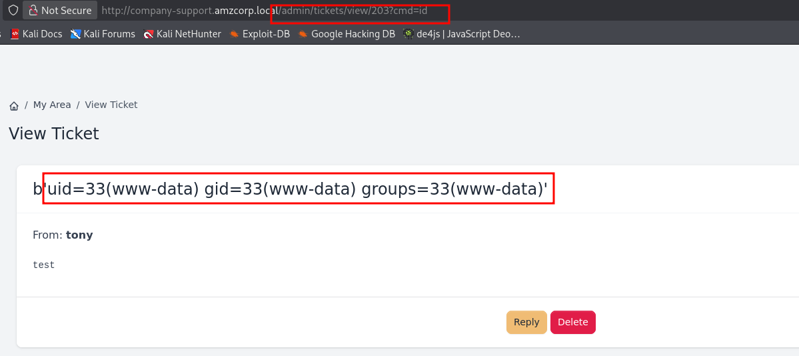Open the Kali NetHunter bookmark

pos(183,34)
